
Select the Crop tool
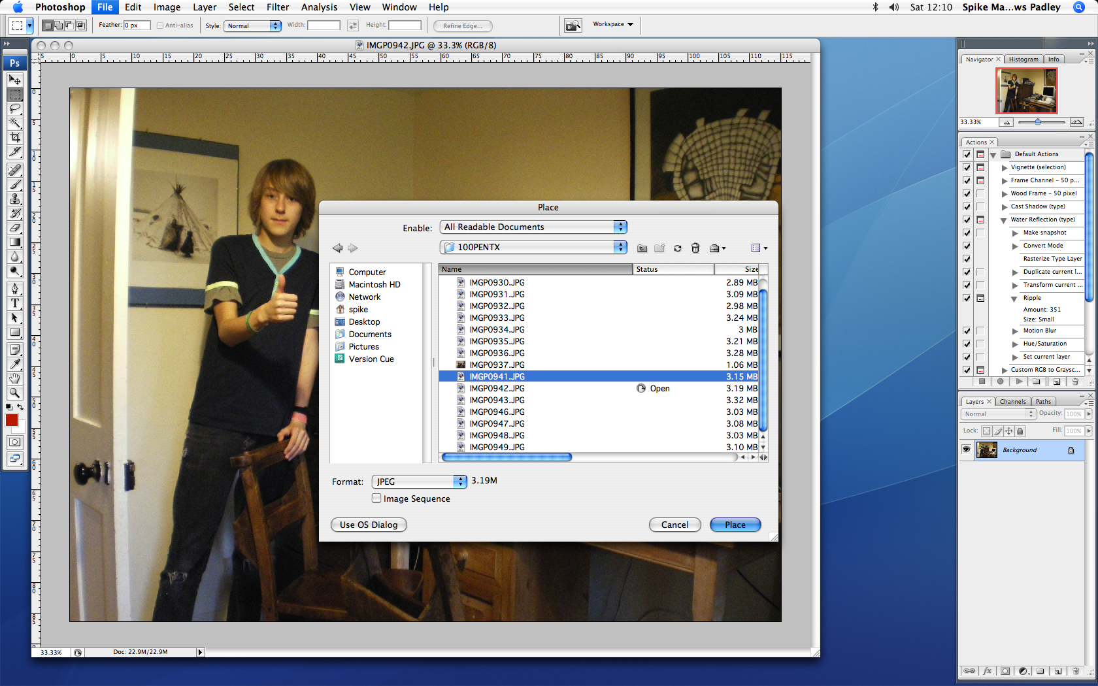[14, 137]
